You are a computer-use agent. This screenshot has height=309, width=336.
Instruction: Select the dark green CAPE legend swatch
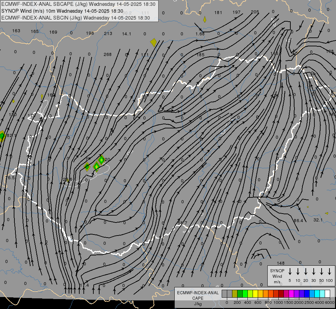pyautogui.click(x=240, y=294)
